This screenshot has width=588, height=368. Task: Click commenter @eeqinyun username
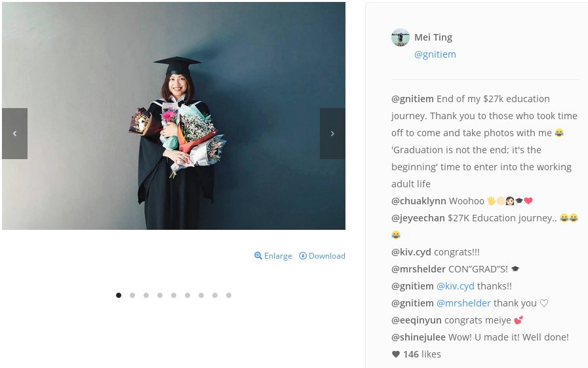[417, 320]
